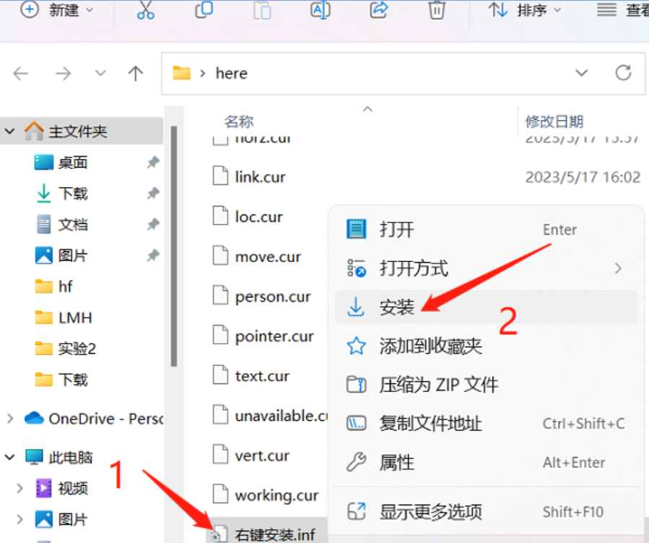
Task: Open the 新建 dropdown button
Action: point(58,10)
